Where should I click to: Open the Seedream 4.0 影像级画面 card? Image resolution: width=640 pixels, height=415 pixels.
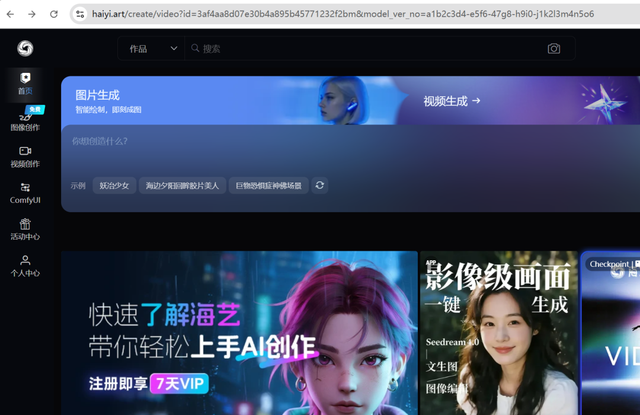(x=498, y=332)
